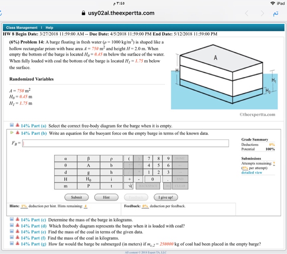Request a Hint

[x=106, y=197]
